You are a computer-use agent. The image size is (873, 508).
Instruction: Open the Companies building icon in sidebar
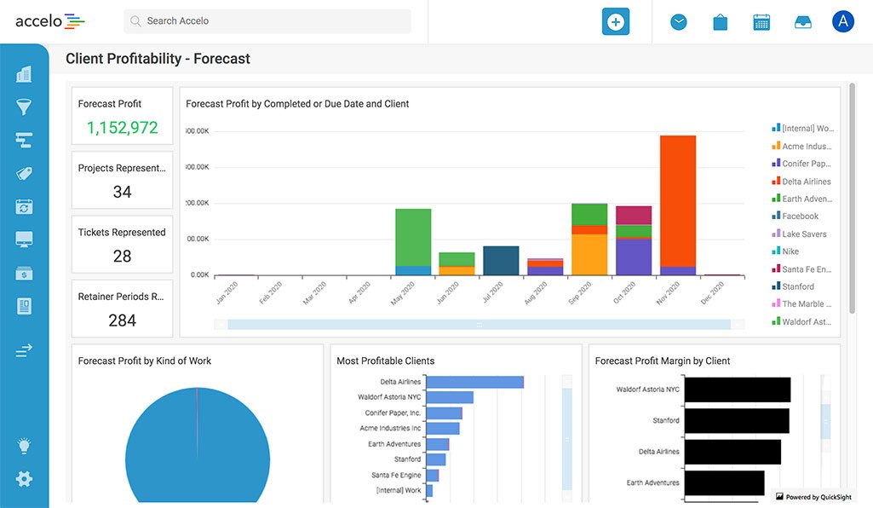pyautogui.click(x=24, y=74)
